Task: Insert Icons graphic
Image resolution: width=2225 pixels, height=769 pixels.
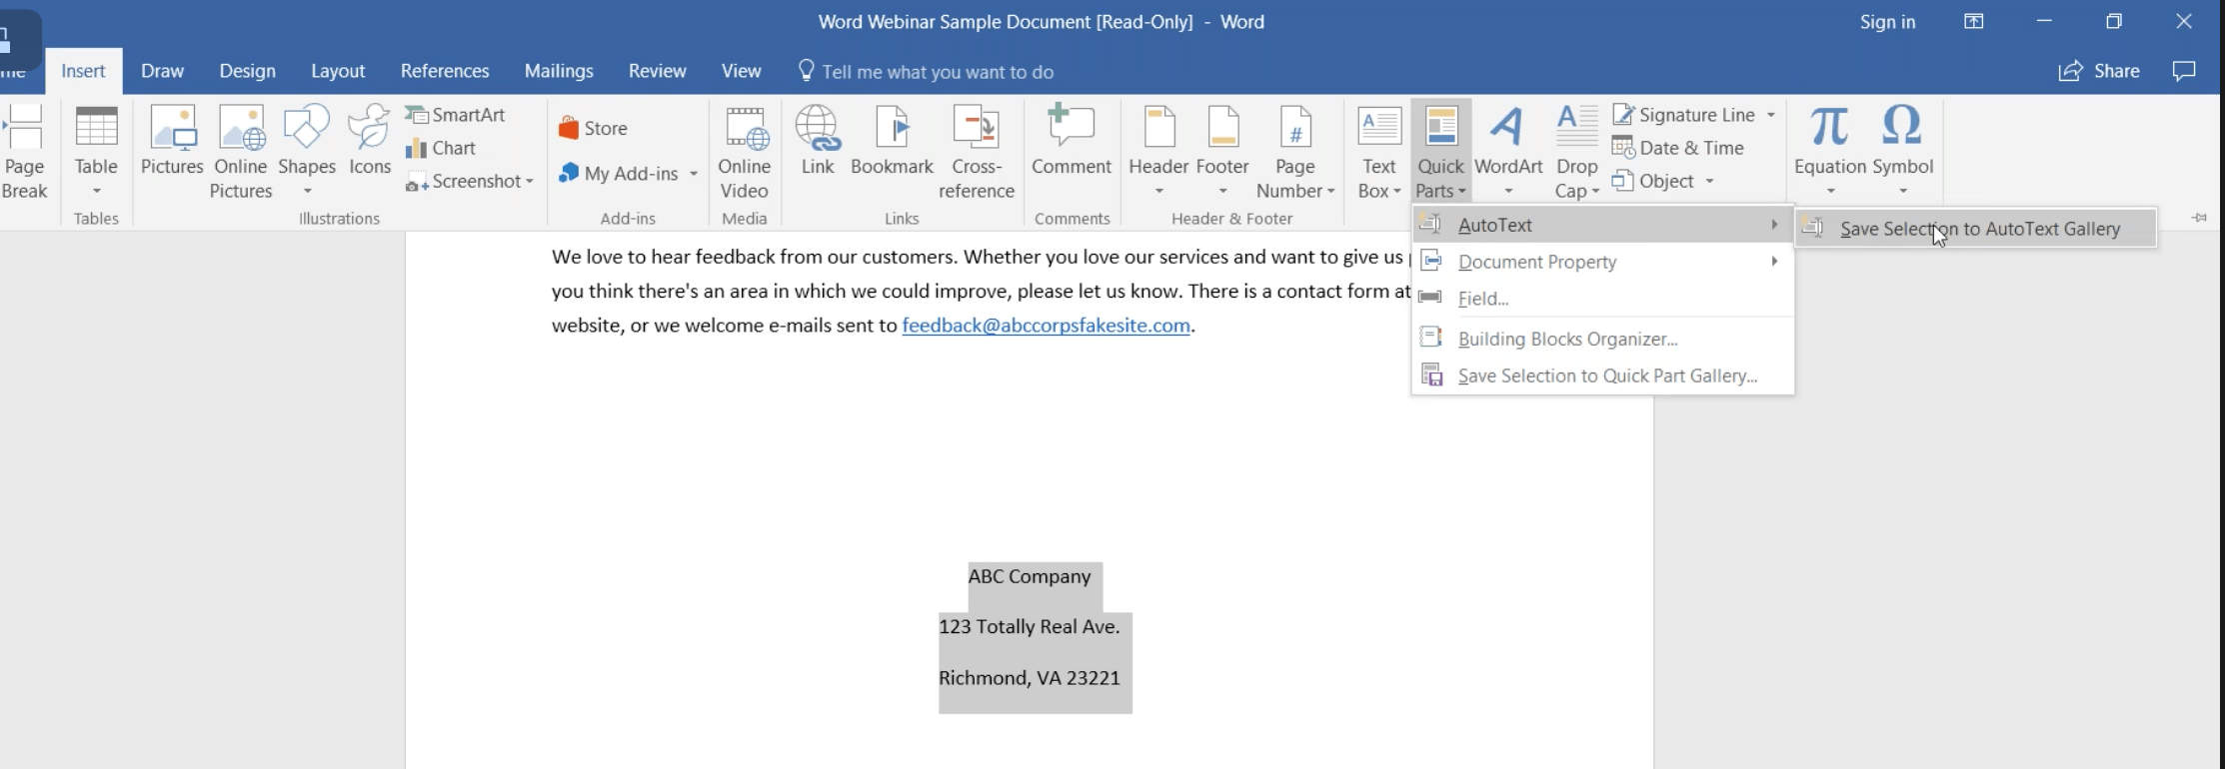Action: click(369, 142)
